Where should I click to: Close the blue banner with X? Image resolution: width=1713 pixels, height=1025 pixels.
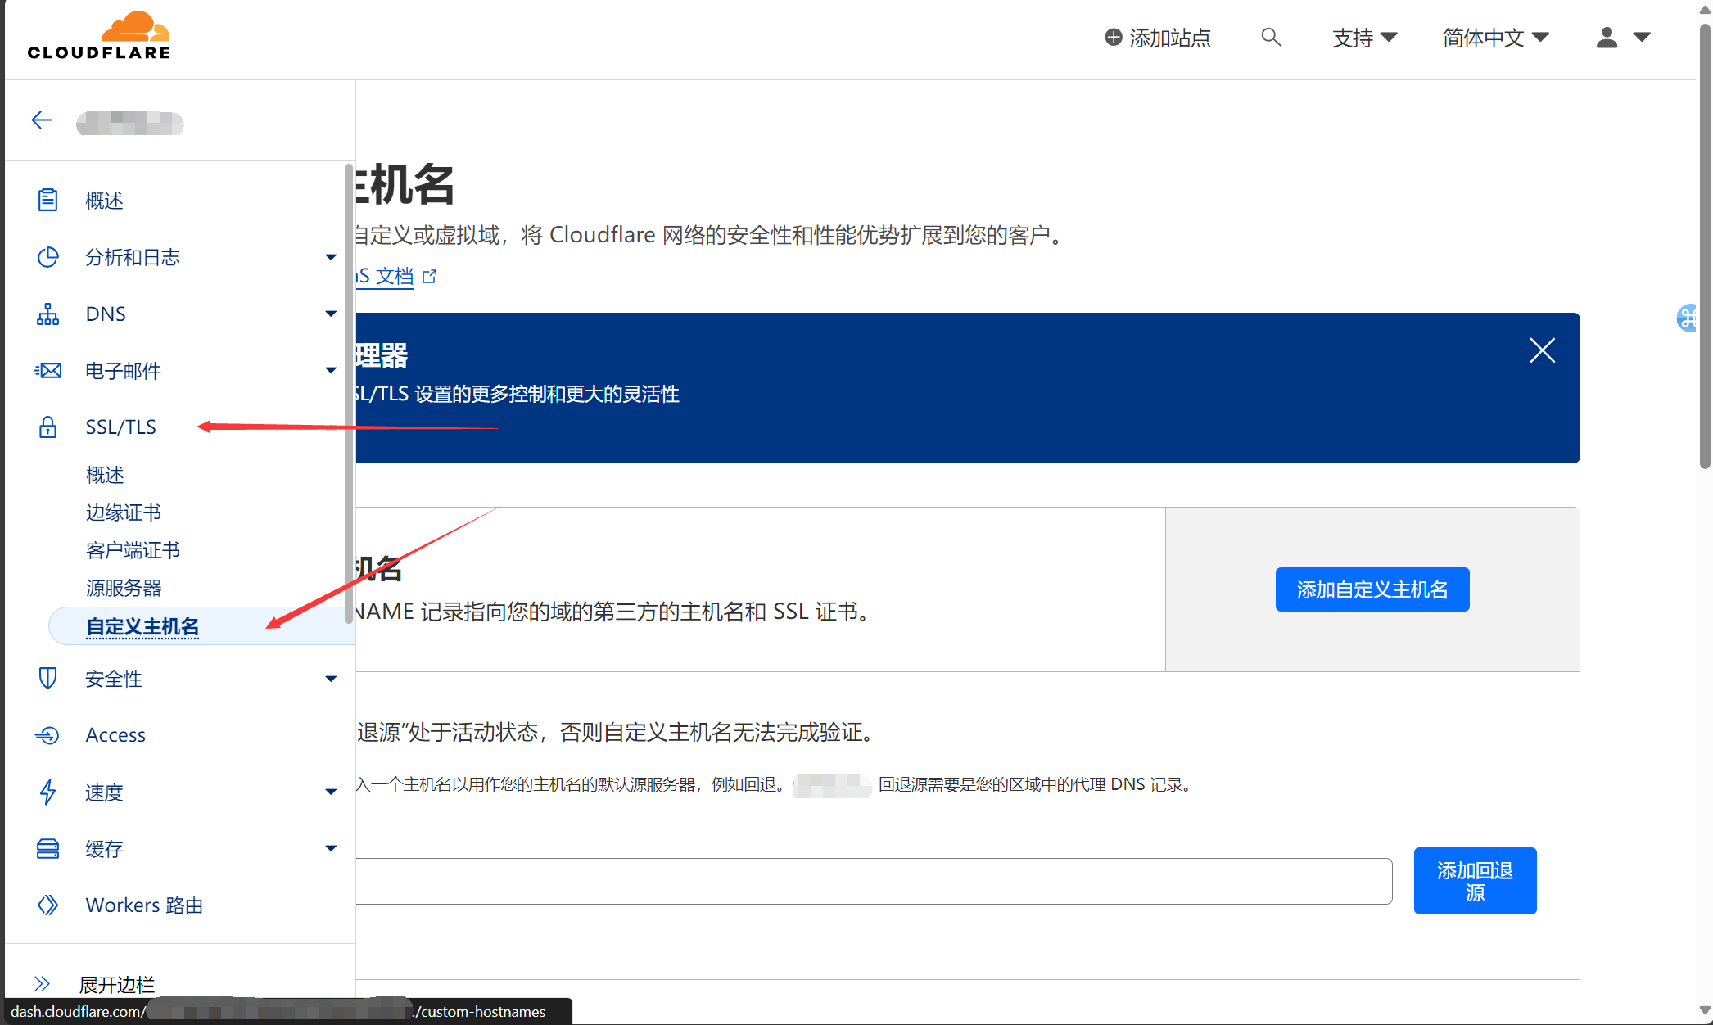click(1542, 350)
